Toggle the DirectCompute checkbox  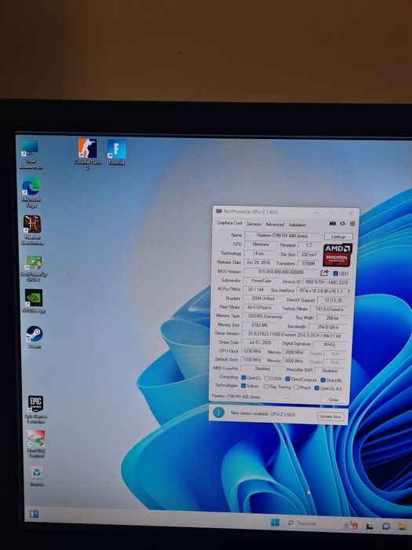[288, 379]
